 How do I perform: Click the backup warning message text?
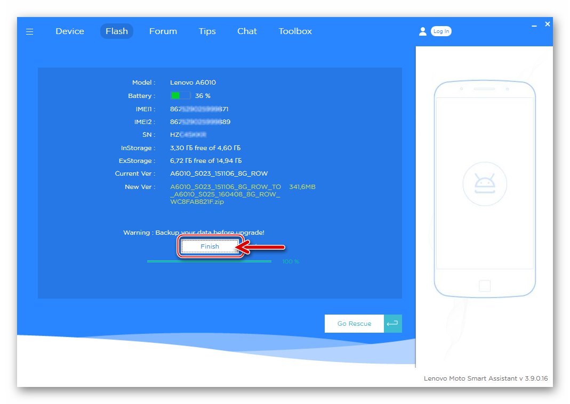point(194,232)
